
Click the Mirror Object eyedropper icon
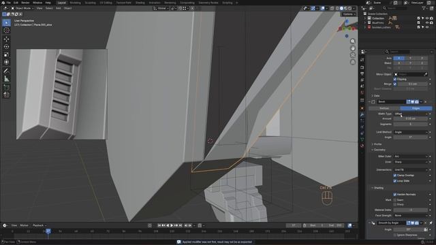coord(425,74)
